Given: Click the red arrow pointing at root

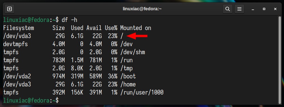Looking at the screenshot, I should pyautogui.click(x=137, y=36).
